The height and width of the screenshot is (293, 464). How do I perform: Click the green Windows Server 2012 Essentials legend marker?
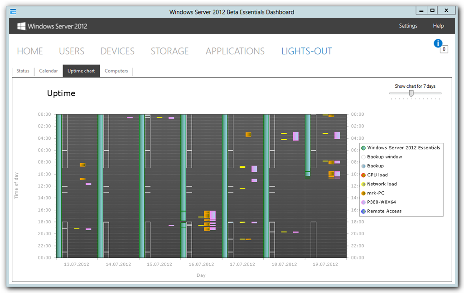[363, 148]
